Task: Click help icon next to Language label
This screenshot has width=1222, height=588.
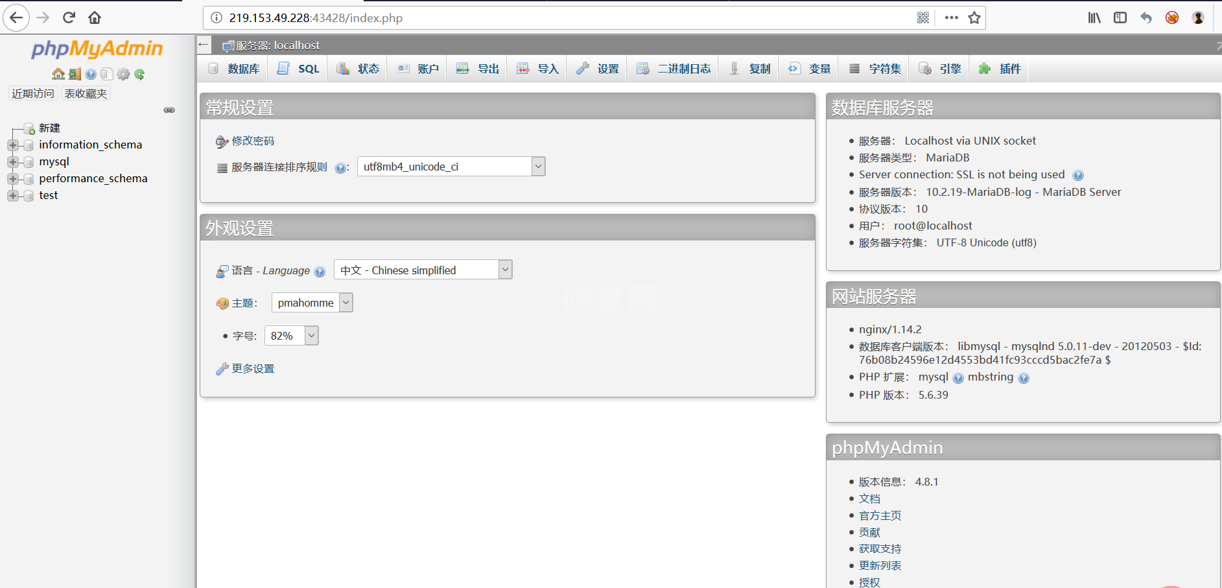Action: [320, 272]
